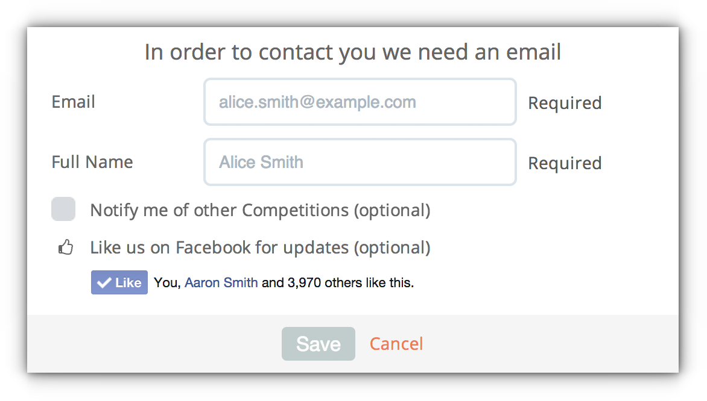707x401 pixels.
Task: Click the 'You,' text before Aaron Smith
Action: 167,282
